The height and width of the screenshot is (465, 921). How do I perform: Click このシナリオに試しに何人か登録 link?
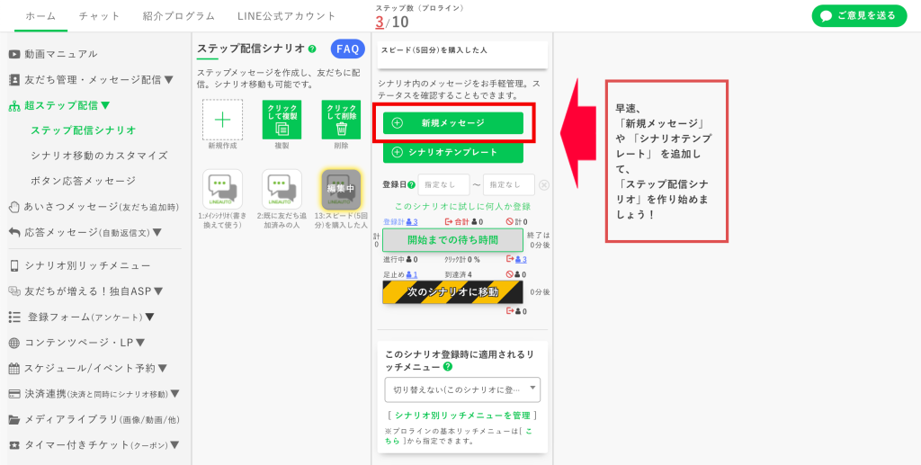click(x=463, y=207)
